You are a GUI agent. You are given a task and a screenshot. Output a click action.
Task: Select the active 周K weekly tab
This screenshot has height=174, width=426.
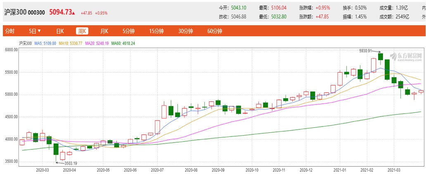coord(82,31)
